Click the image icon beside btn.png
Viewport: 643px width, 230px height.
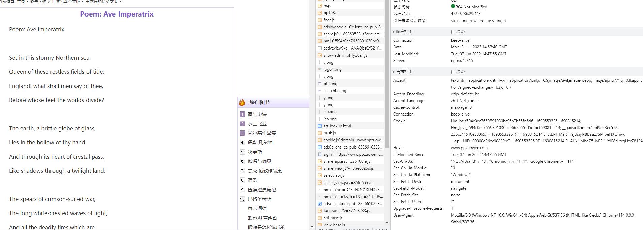click(x=320, y=84)
